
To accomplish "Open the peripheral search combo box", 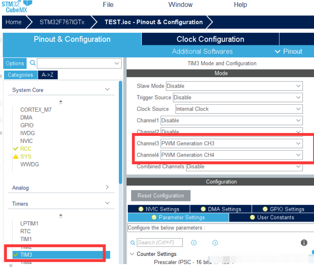I will point(79,63).
